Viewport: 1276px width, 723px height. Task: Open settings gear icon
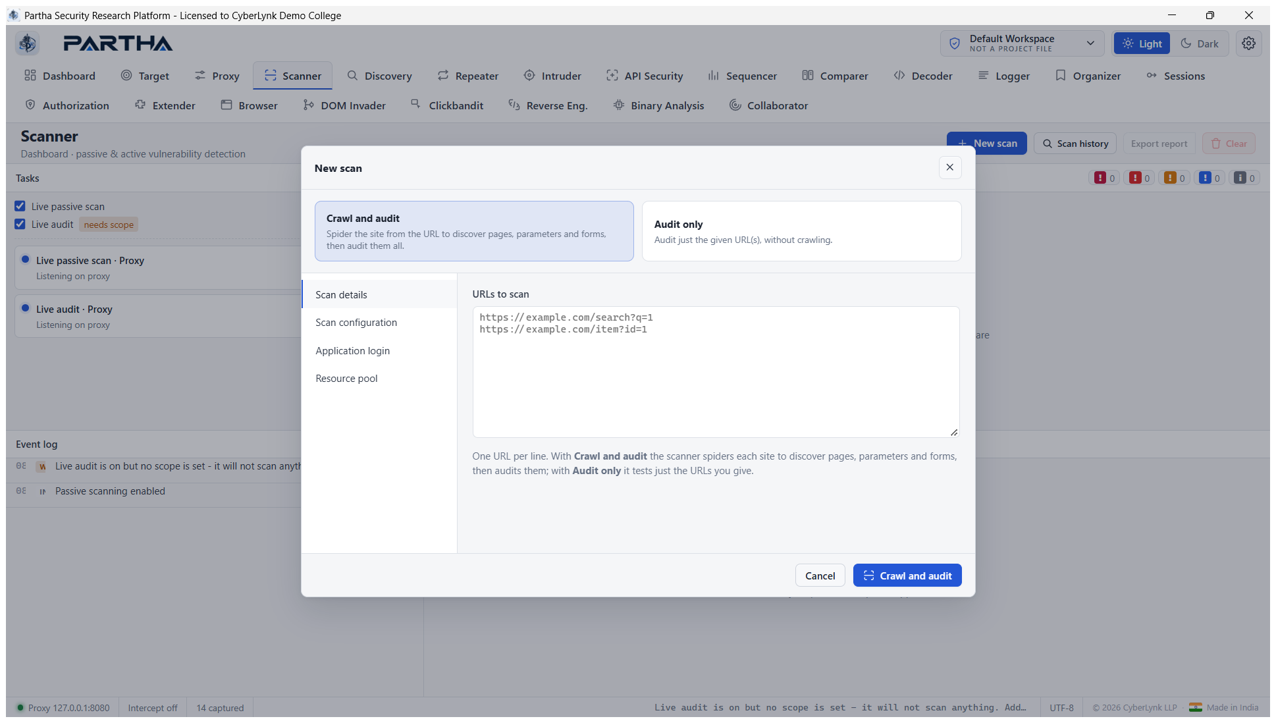(1248, 43)
